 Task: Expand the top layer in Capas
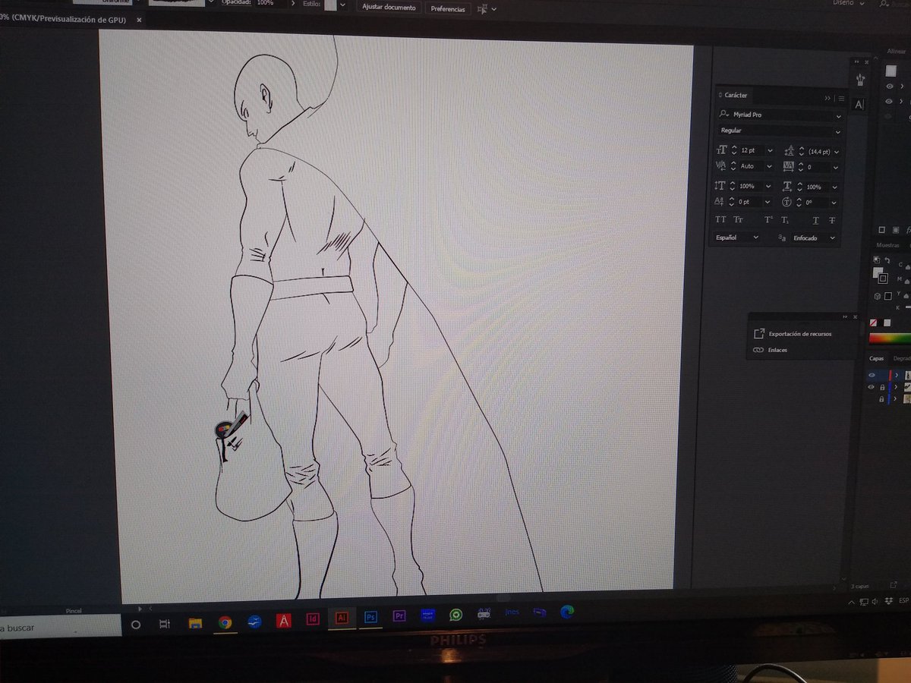pos(897,375)
